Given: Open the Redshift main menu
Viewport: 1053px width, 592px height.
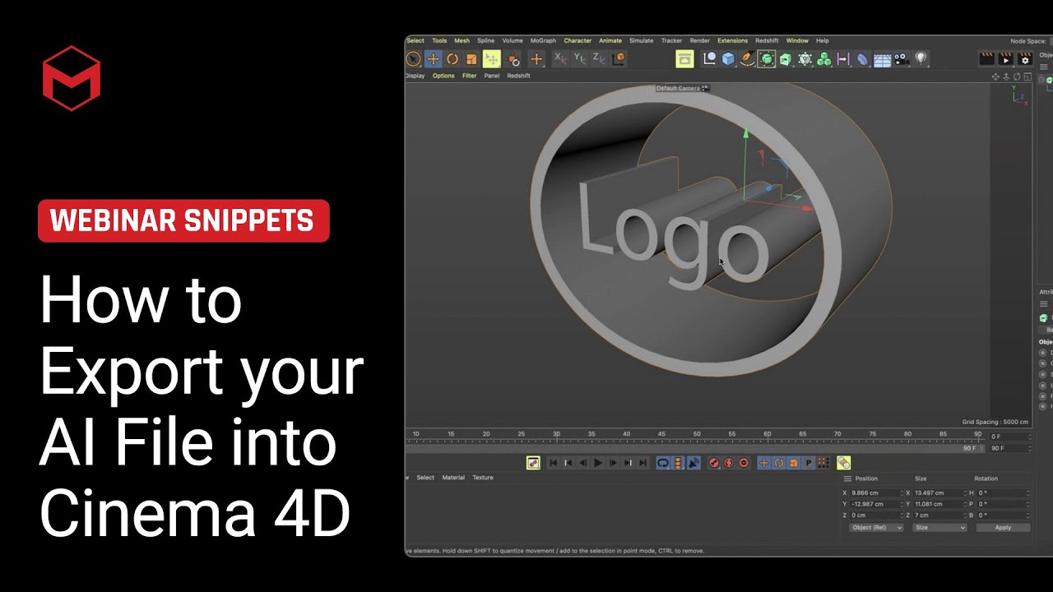Looking at the screenshot, I should tap(767, 40).
